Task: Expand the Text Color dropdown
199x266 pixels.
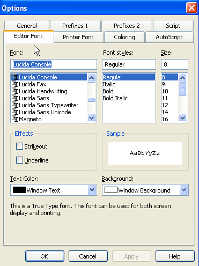Action: (92, 190)
